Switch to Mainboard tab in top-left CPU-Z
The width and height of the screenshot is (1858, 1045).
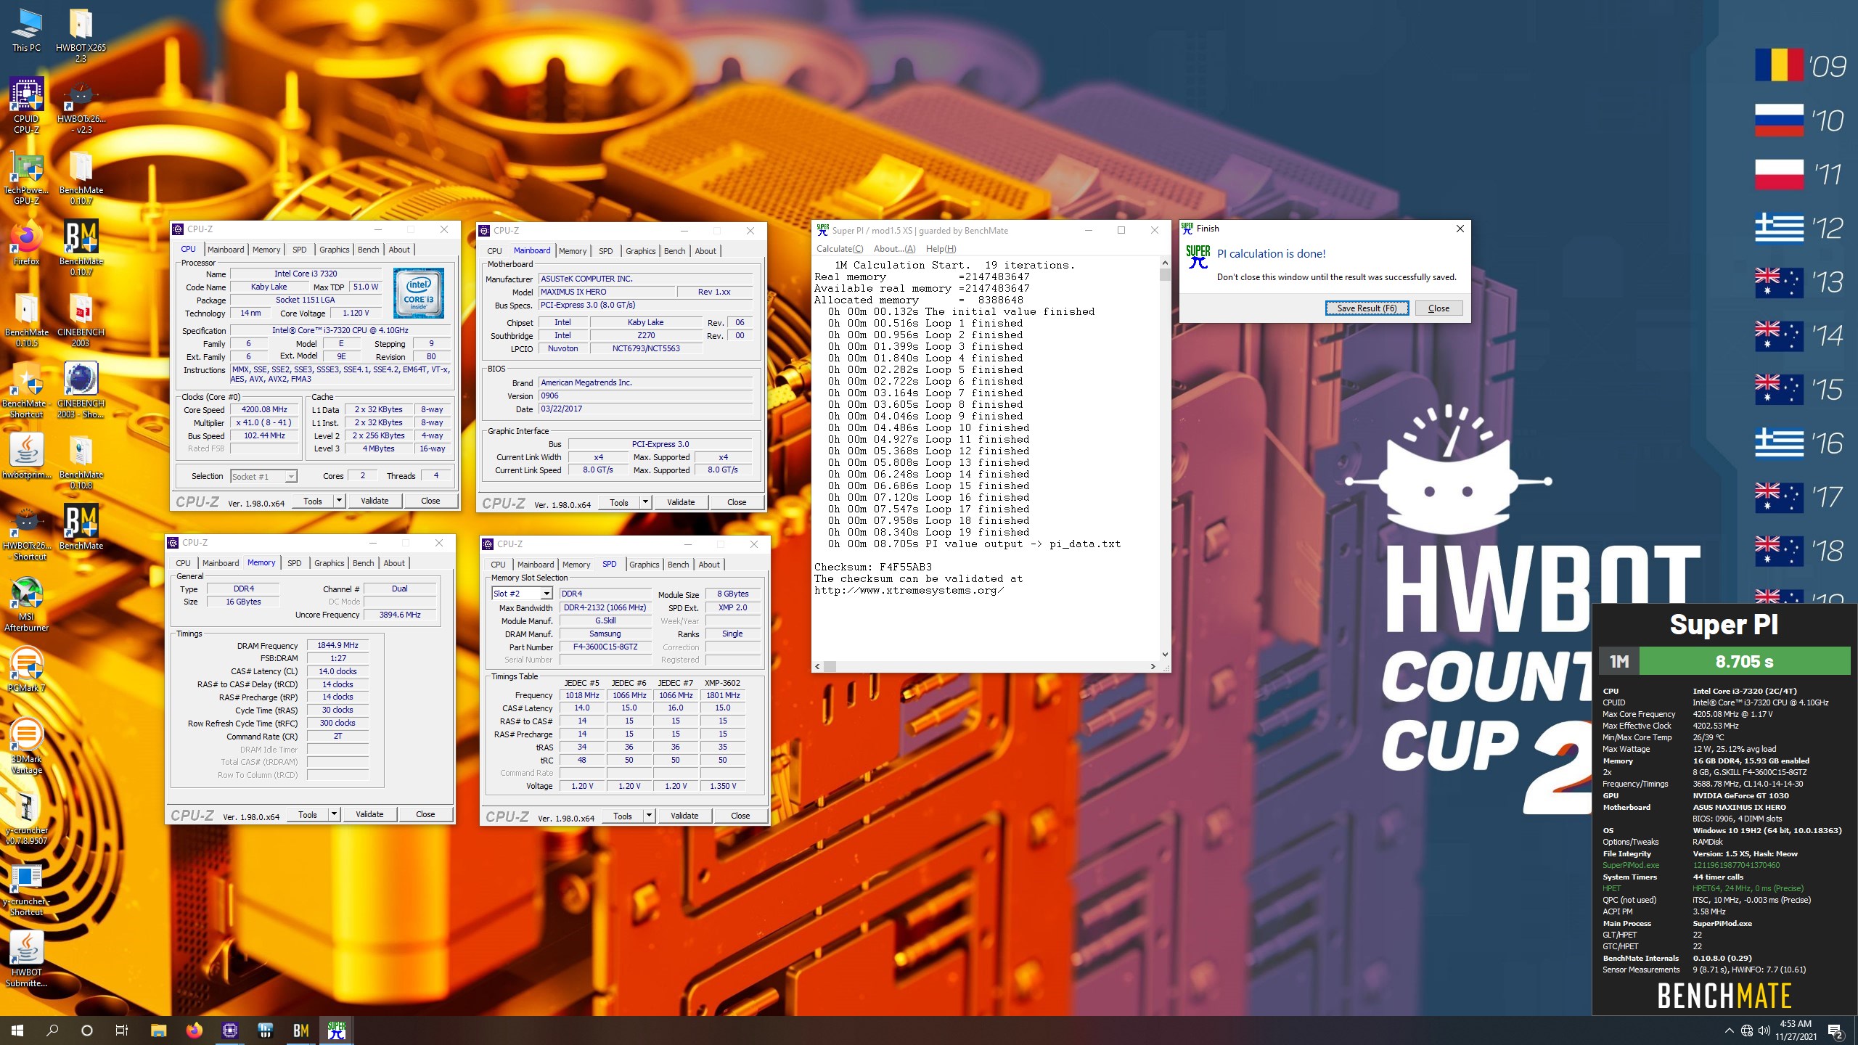(x=226, y=250)
